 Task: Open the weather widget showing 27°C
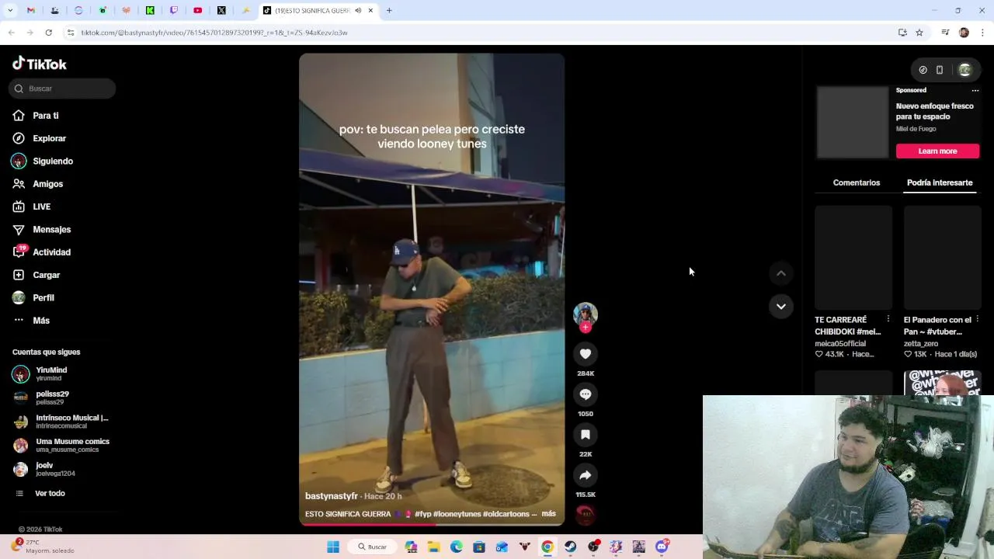43,547
